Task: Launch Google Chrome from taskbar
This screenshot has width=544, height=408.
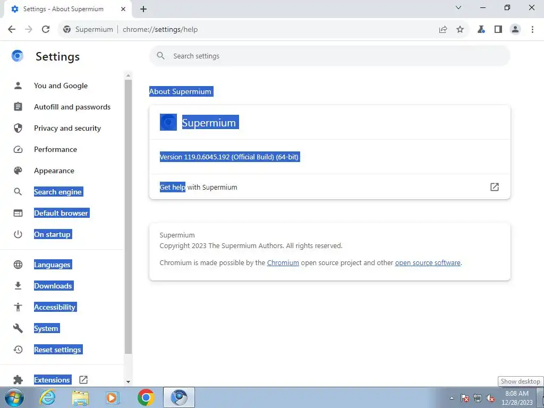Action: pos(146,397)
